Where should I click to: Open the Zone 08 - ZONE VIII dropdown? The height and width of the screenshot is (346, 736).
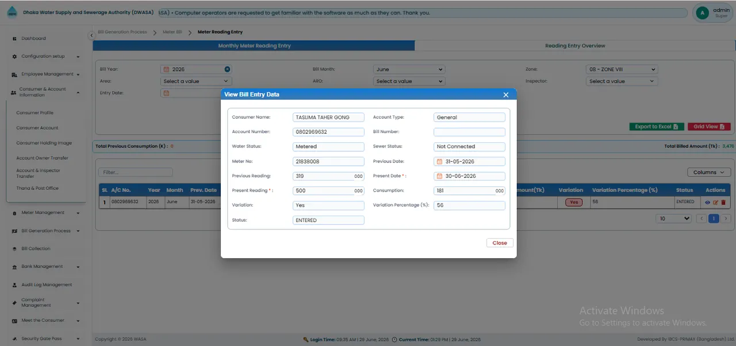click(x=622, y=69)
